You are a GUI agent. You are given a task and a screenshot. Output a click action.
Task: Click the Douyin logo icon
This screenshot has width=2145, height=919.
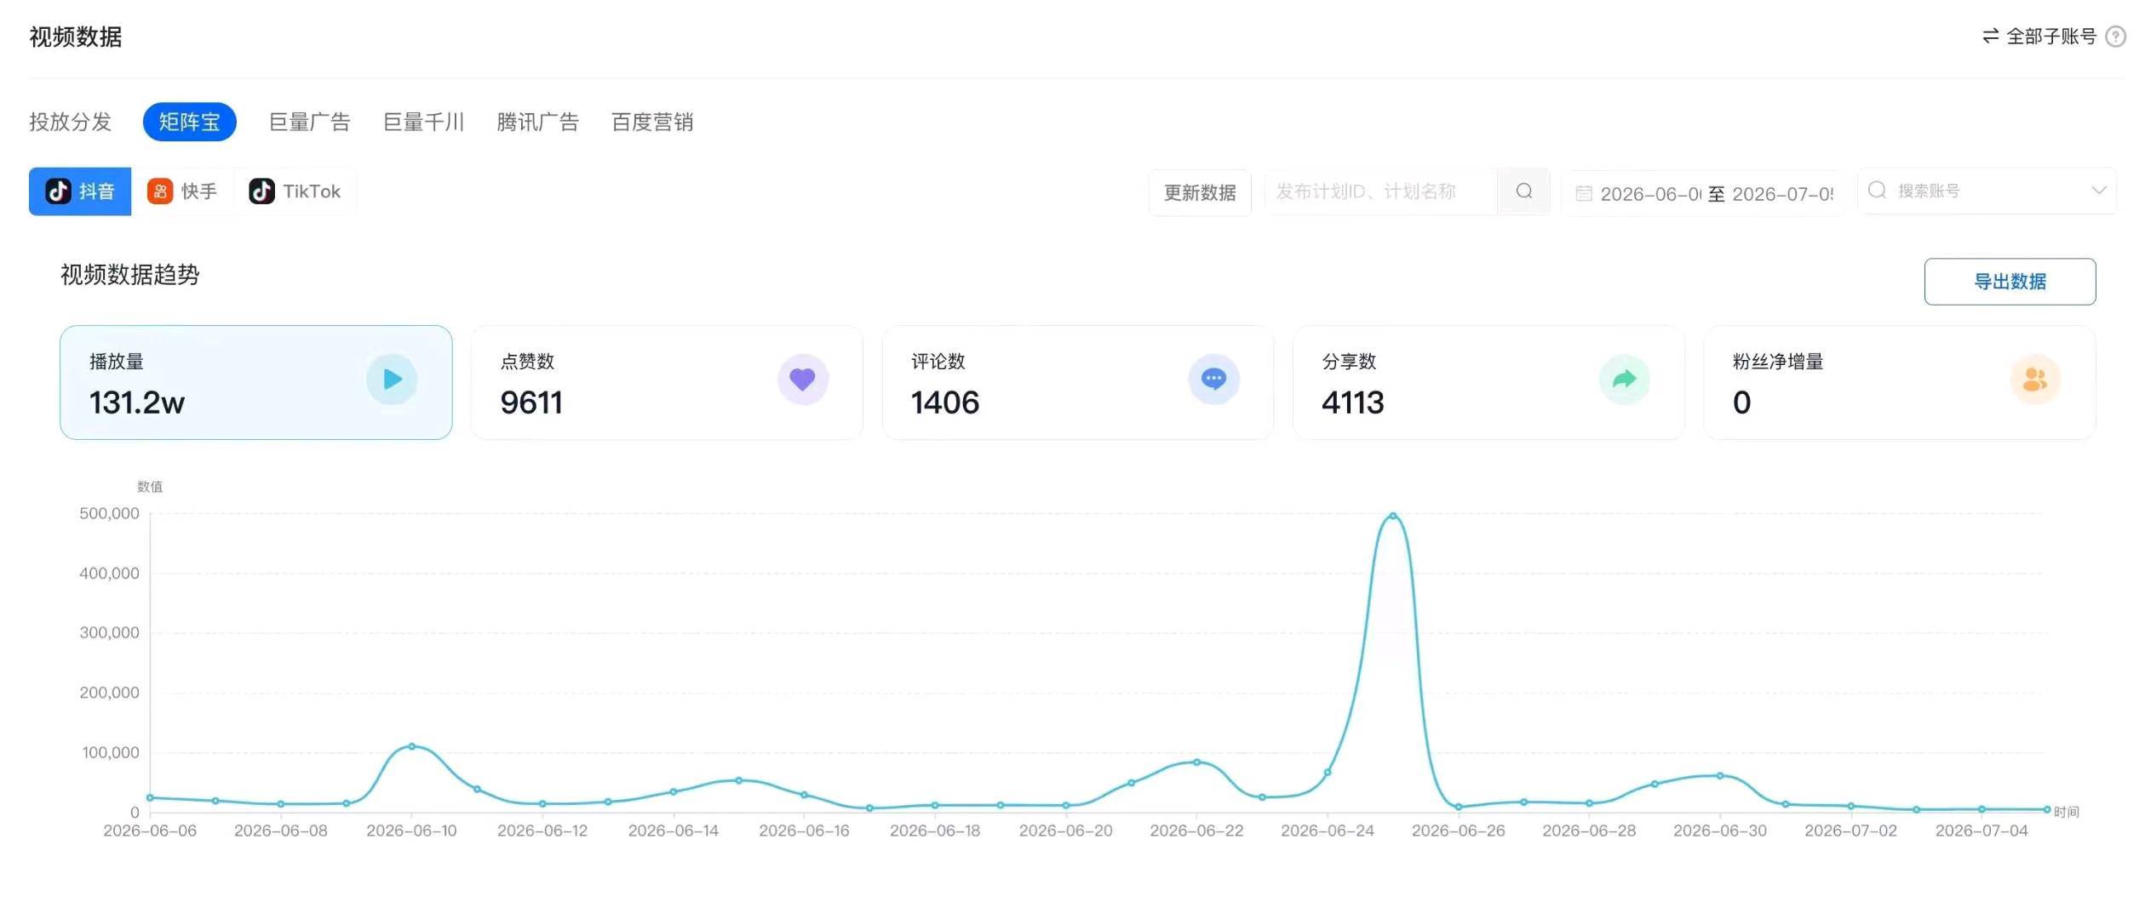pos(58,191)
